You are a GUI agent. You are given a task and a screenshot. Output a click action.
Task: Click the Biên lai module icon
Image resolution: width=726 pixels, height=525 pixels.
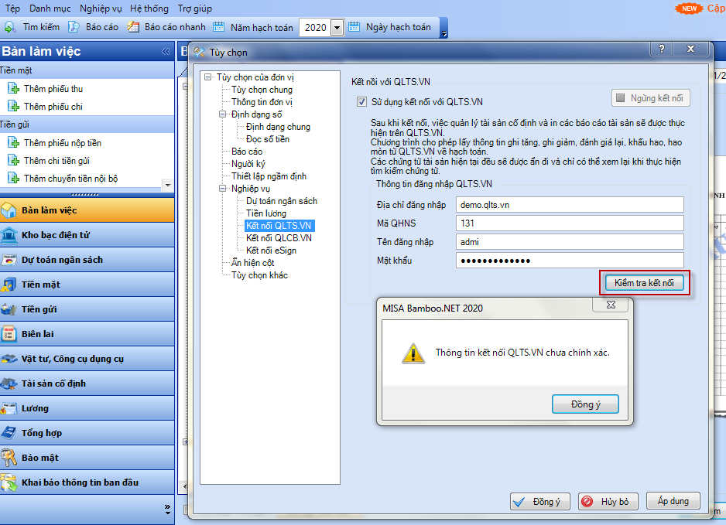pyautogui.click(x=9, y=334)
